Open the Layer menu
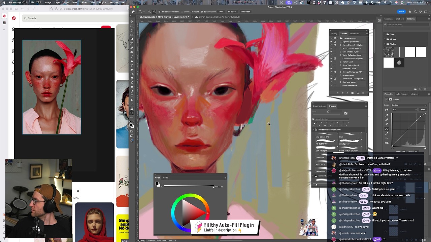Image resolution: width=431 pixels, height=242 pixels. tap(57, 2)
